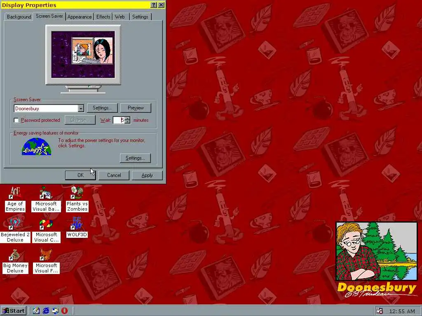
Task: Click the Big Money Deluxe shortcut icon
Action: coord(15,261)
